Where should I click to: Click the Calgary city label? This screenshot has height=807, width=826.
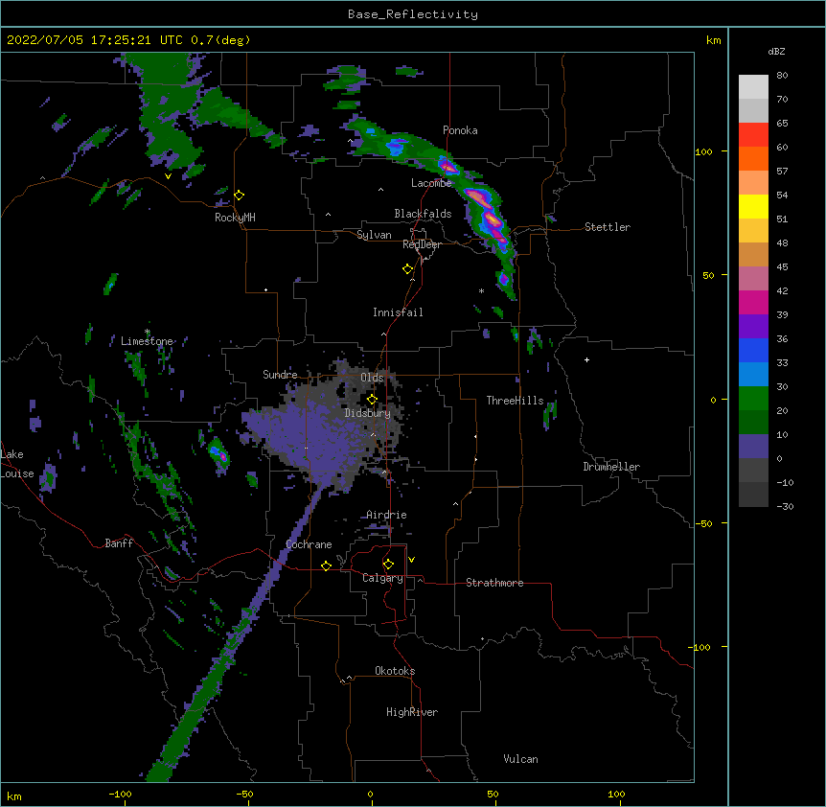(x=382, y=578)
